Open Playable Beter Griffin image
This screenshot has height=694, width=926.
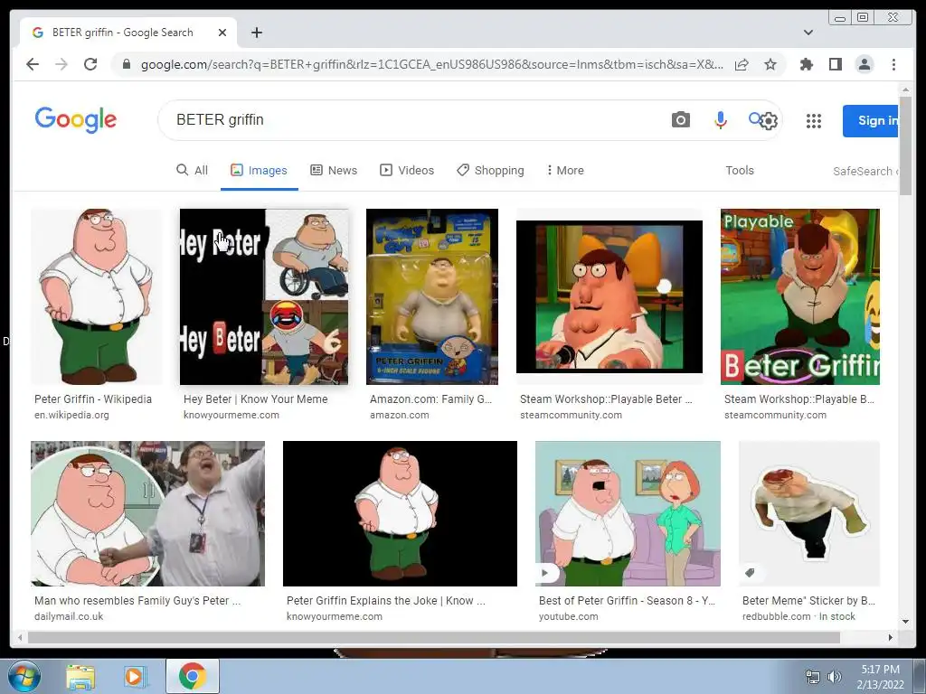tap(800, 296)
